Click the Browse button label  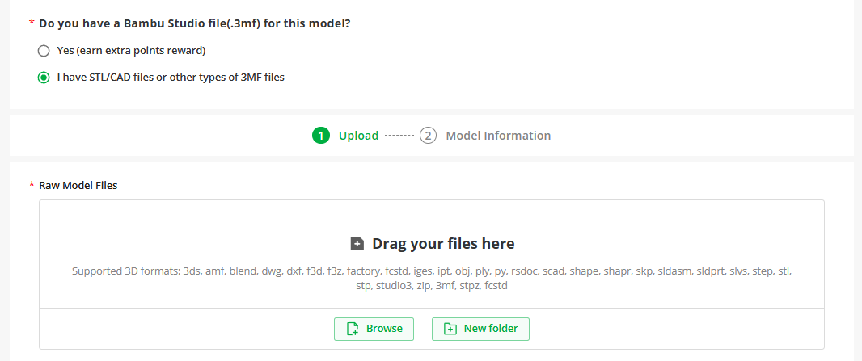(384, 329)
